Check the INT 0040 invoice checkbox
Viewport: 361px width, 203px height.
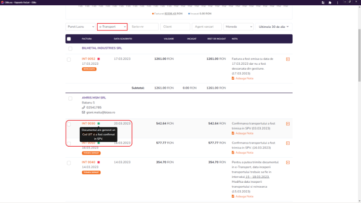point(69,163)
